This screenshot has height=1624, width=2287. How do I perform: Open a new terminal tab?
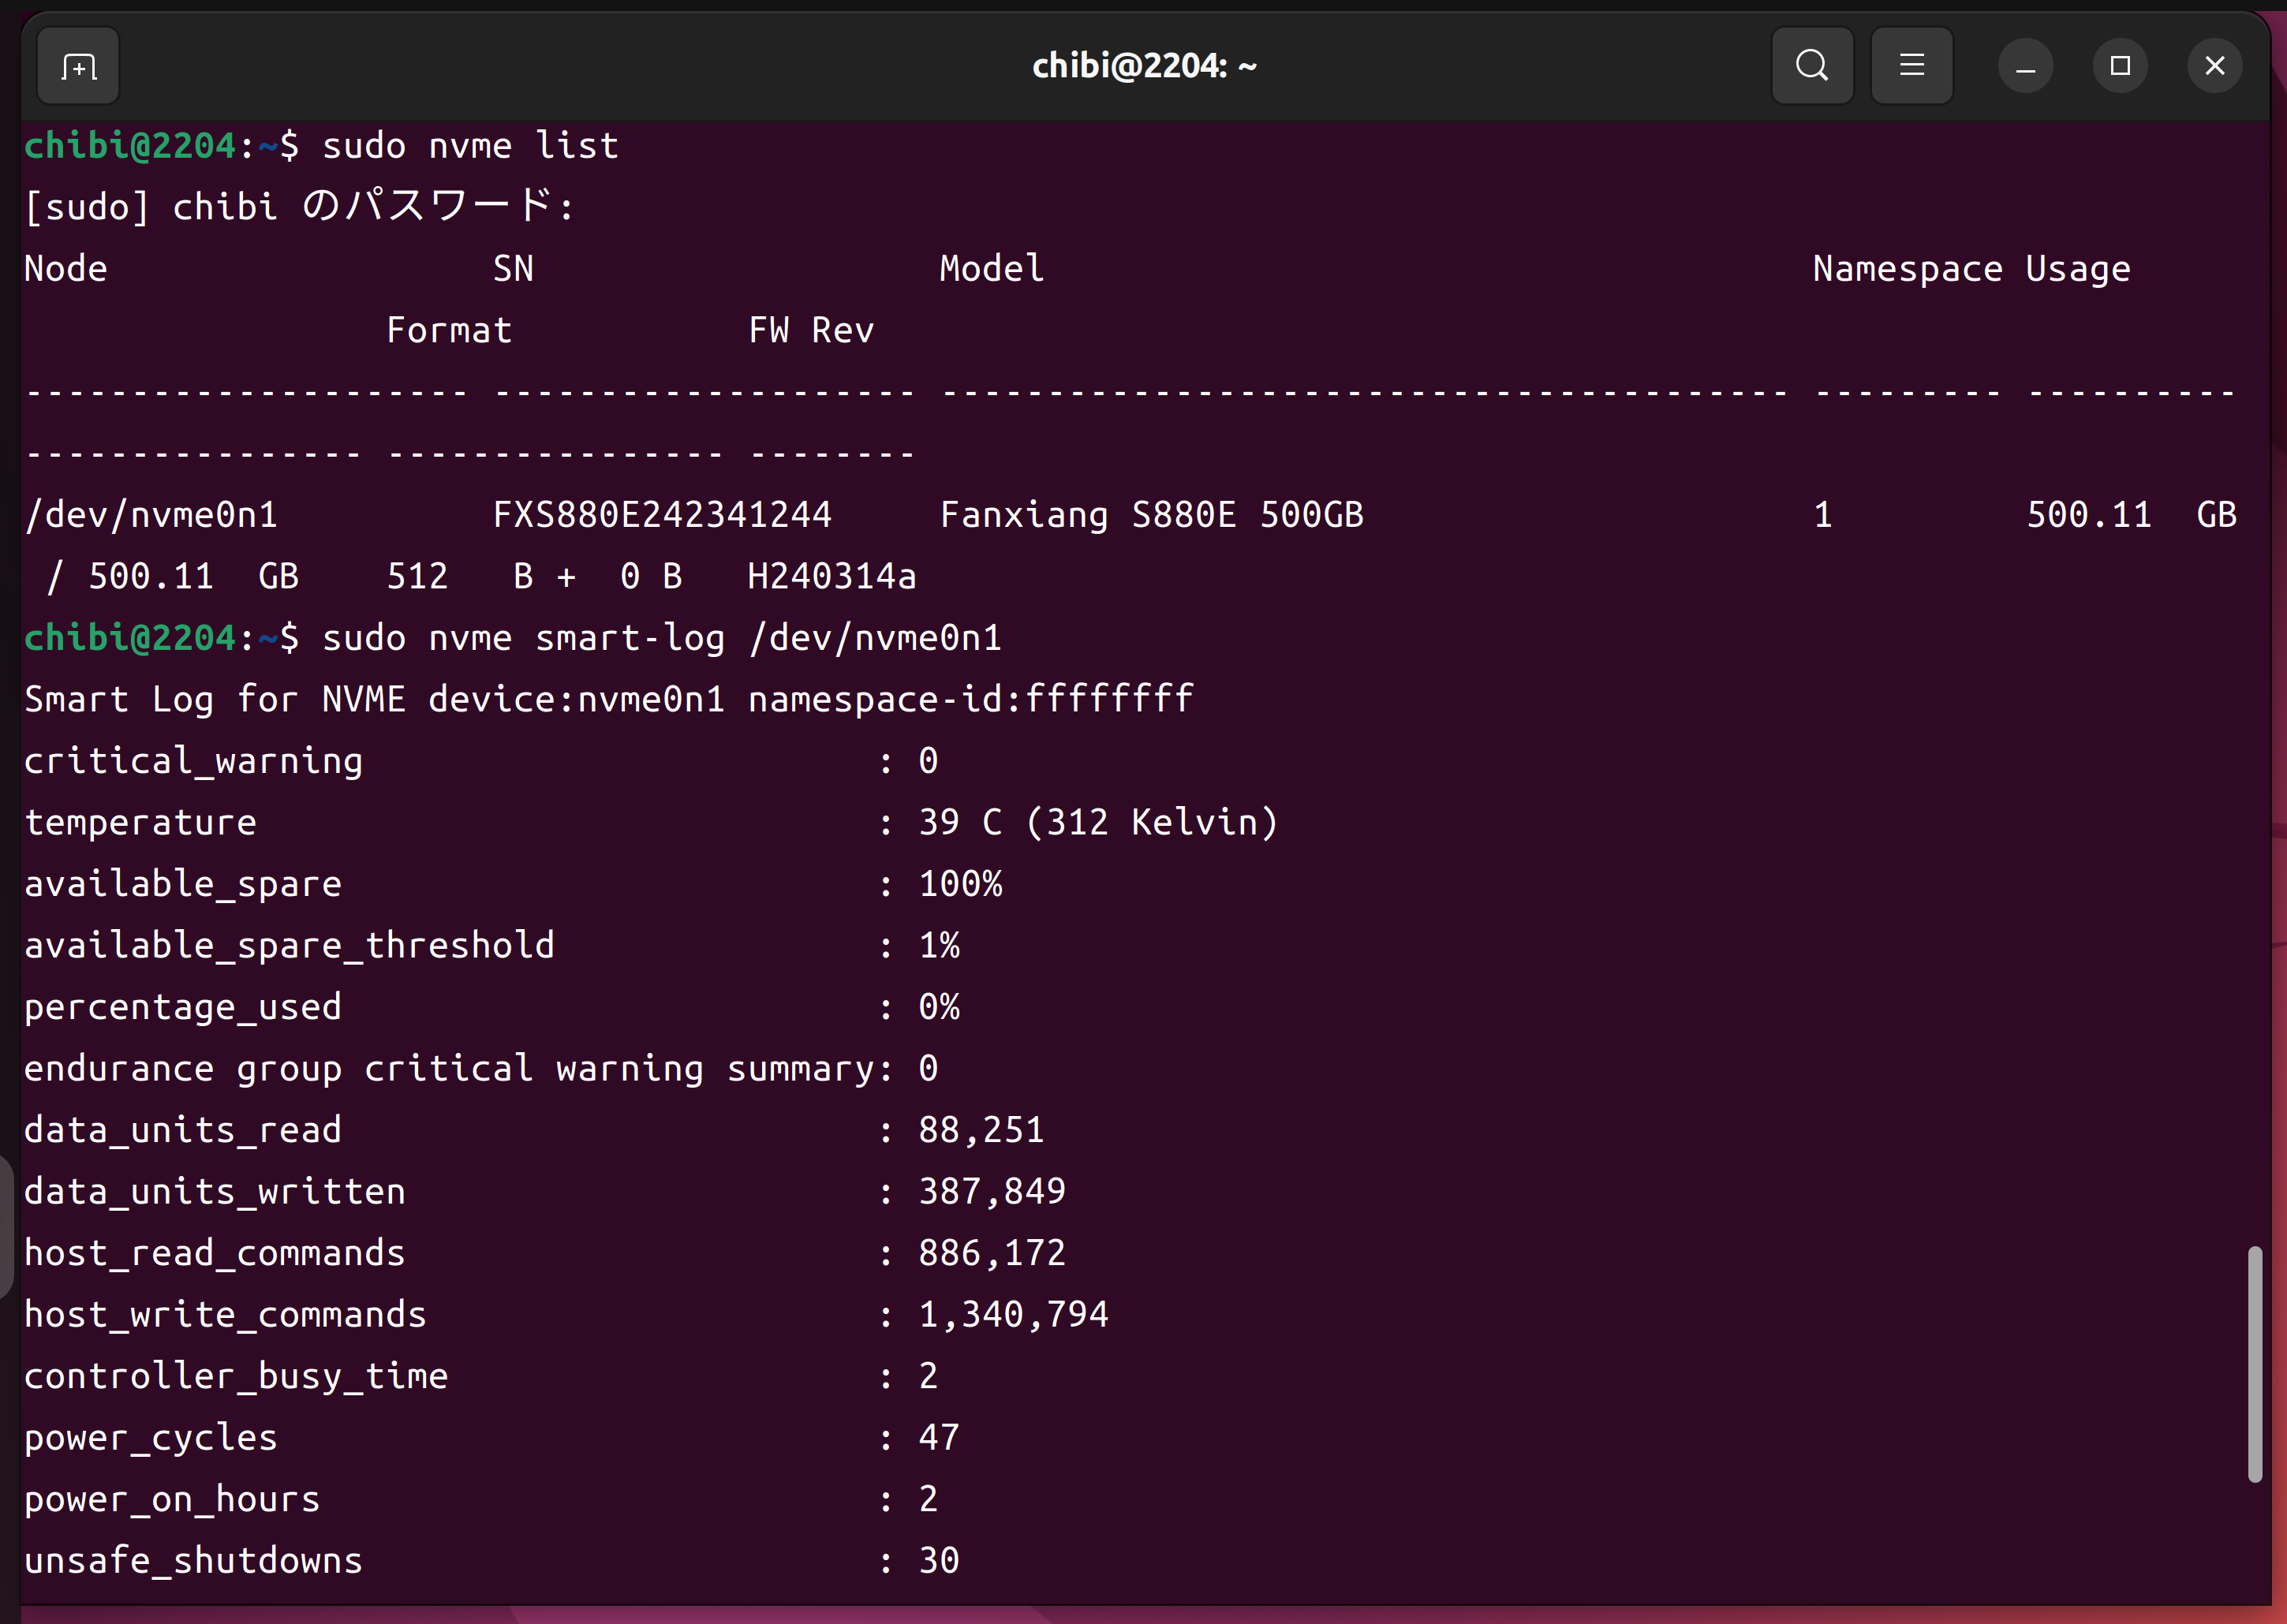pos(78,67)
